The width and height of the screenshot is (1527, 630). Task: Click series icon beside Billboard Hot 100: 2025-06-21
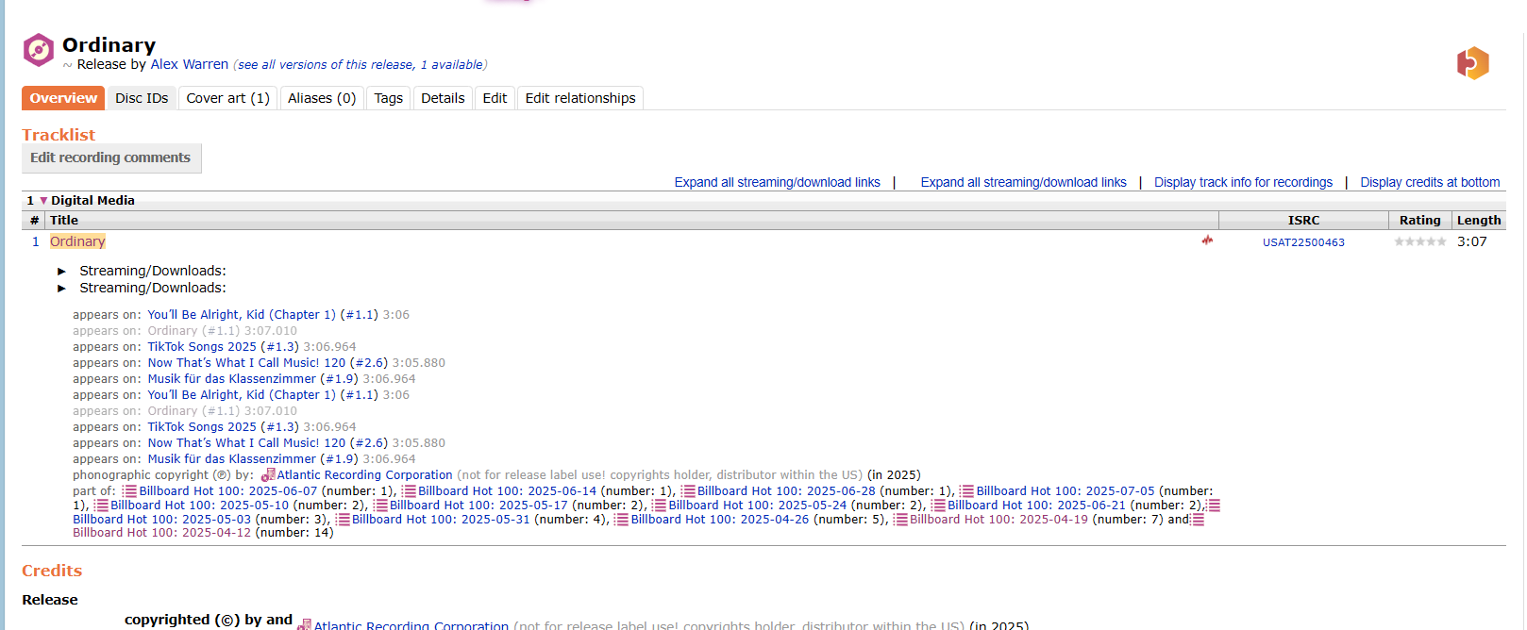938,506
